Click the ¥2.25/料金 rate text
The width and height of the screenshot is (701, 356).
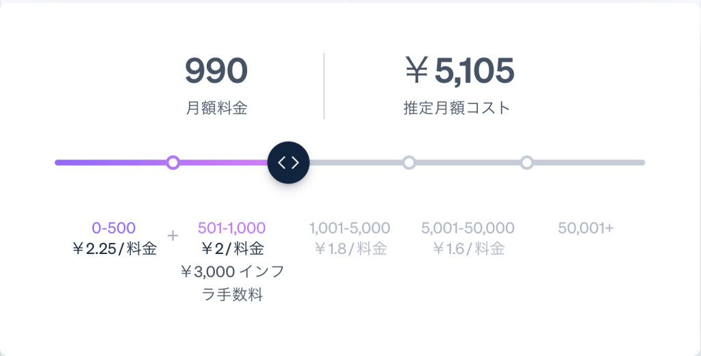[114, 249]
